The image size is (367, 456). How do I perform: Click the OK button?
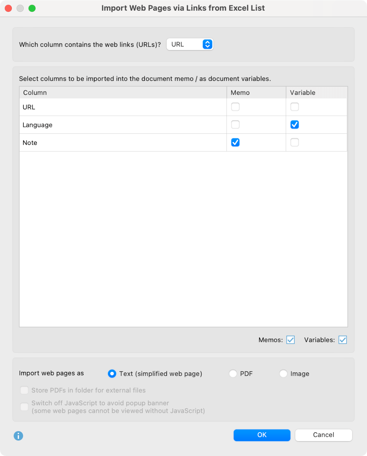click(262, 435)
